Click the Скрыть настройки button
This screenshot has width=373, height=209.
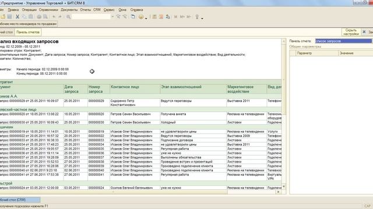[x=351, y=32]
